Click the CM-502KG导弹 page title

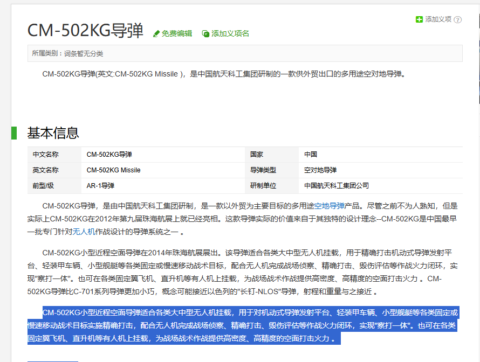click(x=85, y=30)
